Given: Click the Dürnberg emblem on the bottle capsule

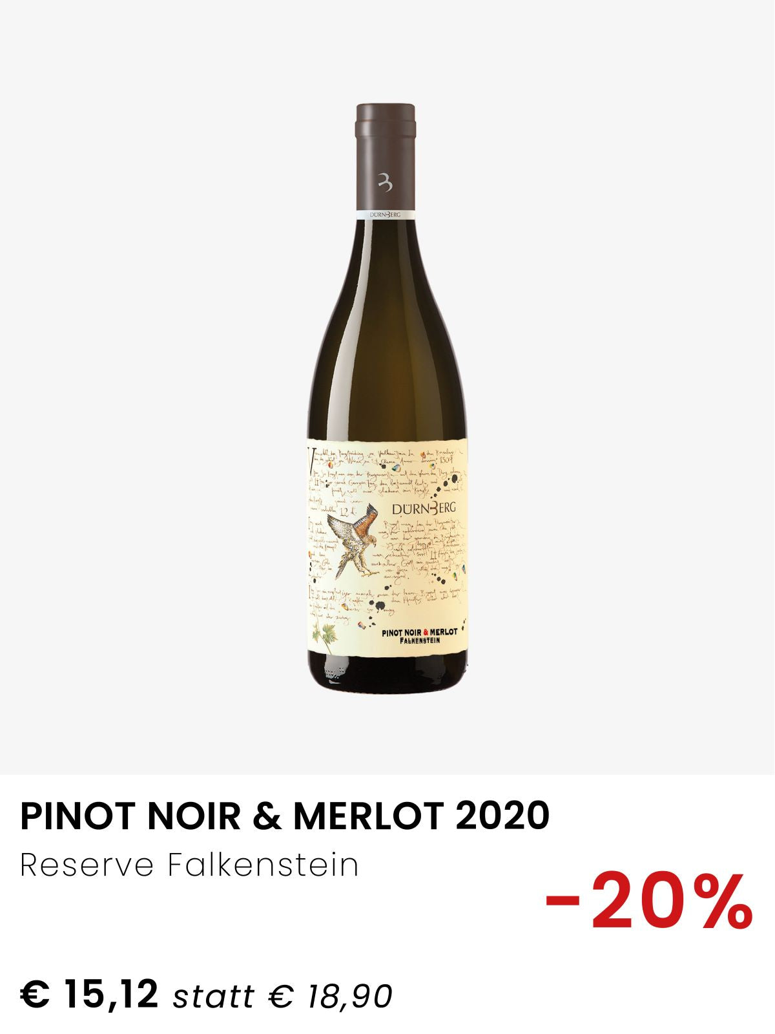Looking at the screenshot, I should [385, 184].
